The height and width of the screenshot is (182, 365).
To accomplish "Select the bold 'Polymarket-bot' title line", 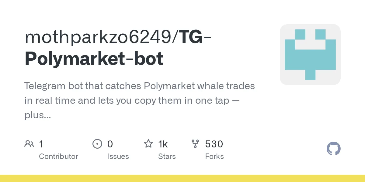I will point(94,59).
